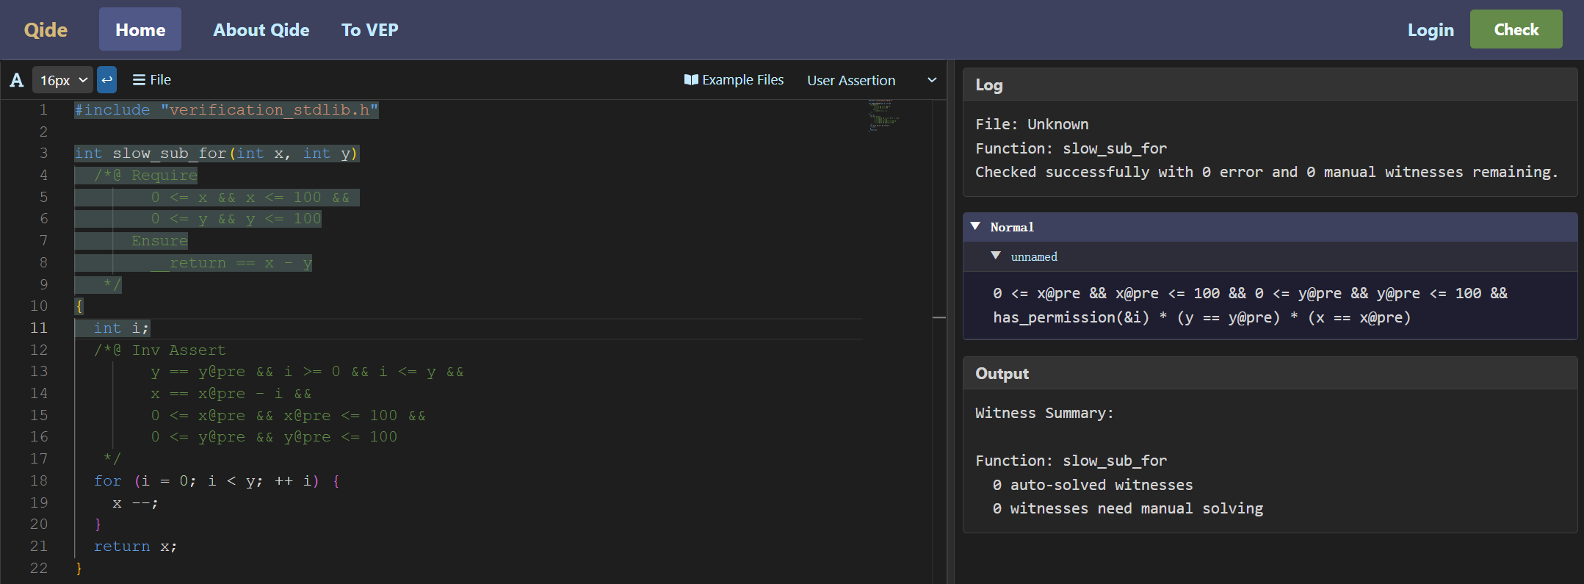Viewport: 1584px width, 584px height.
Task: Click the '/*@ Require' line
Action: pyautogui.click(x=145, y=176)
